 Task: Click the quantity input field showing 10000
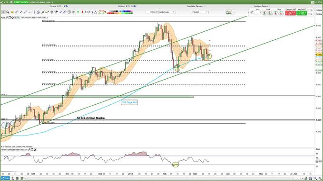152,12
